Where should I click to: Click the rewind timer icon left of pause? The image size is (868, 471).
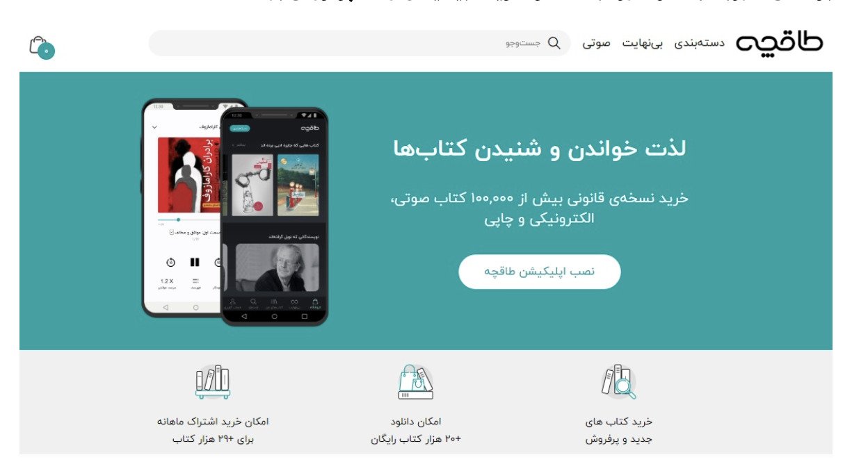[x=171, y=262]
